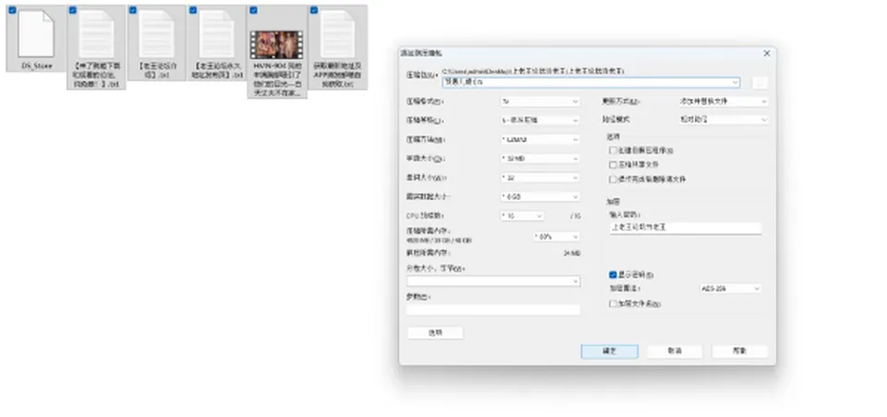
Task: Select the third text file icon
Action: 216,34
